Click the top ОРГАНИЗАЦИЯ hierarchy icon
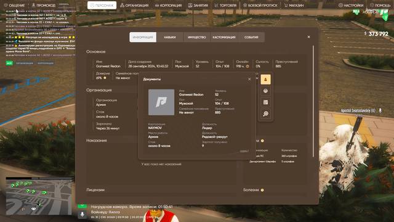This screenshot has height=222, width=394. coord(122,6)
